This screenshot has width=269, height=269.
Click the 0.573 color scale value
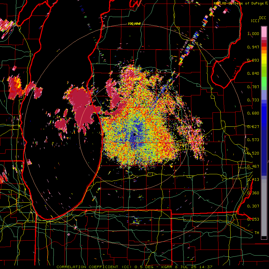253,140
